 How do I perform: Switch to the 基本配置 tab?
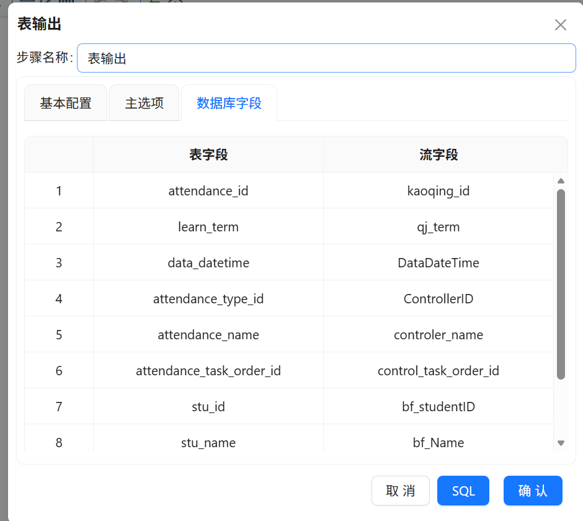66,103
